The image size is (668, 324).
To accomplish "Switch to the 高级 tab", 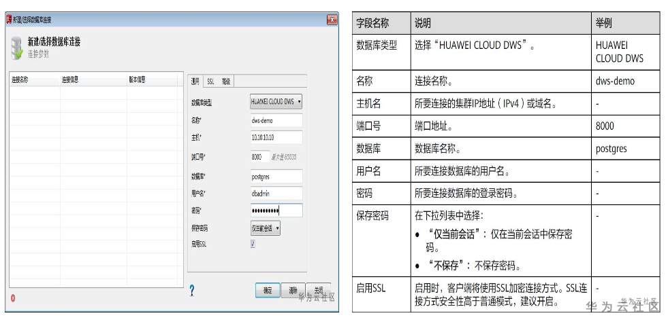I will point(226,82).
